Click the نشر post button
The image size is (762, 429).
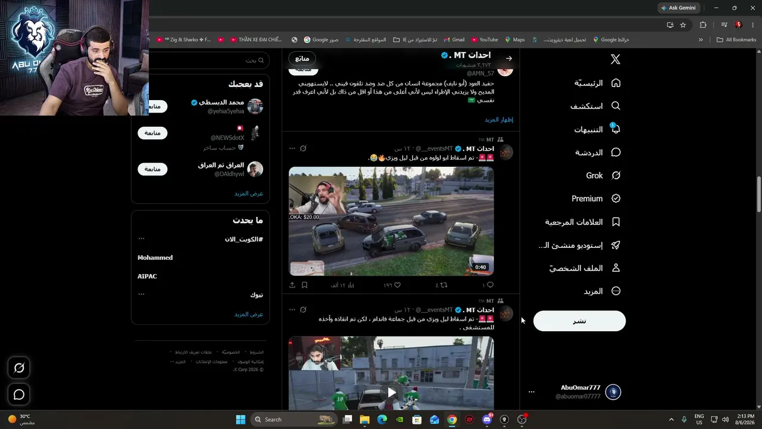click(579, 321)
